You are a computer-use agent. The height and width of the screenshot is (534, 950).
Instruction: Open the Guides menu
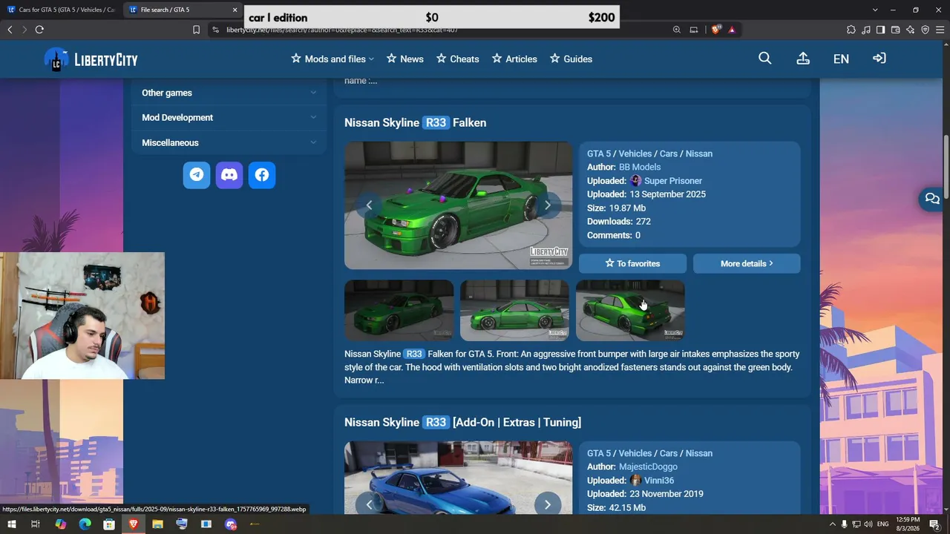point(571,59)
